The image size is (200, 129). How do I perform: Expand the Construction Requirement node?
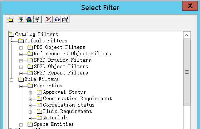tap(30, 99)
